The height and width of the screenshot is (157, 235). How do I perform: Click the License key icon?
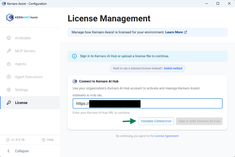click(x=9, y=103)
